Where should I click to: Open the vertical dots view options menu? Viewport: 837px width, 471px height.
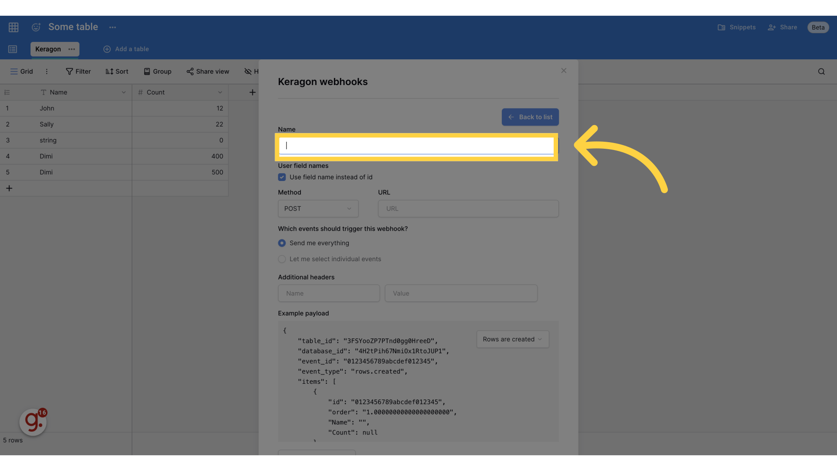47,72
